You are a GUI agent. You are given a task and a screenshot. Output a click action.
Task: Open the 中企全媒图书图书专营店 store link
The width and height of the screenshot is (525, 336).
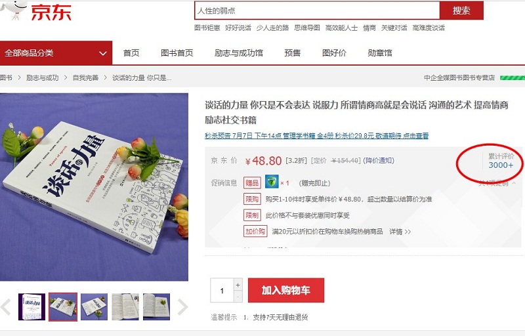459,77
